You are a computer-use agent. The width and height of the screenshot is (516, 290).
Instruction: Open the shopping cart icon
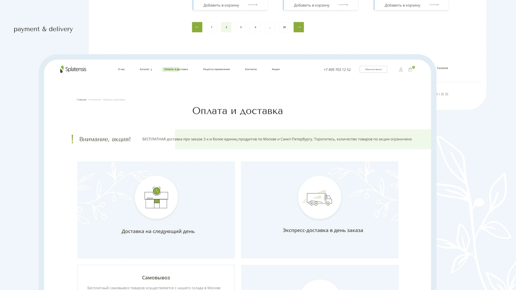(410, 70)
